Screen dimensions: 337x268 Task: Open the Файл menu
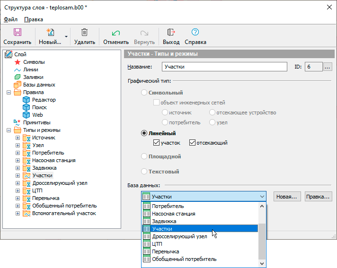tap(10, 19)
